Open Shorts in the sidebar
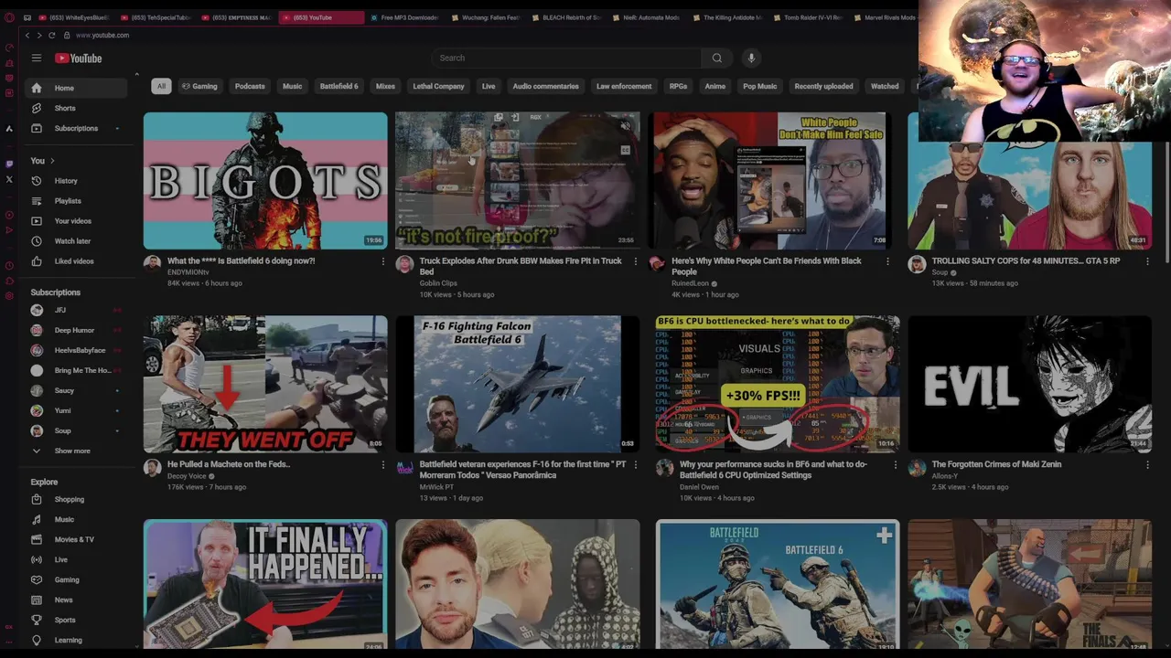This screenshot has height=658, width=1171. [x=78, y=108]
